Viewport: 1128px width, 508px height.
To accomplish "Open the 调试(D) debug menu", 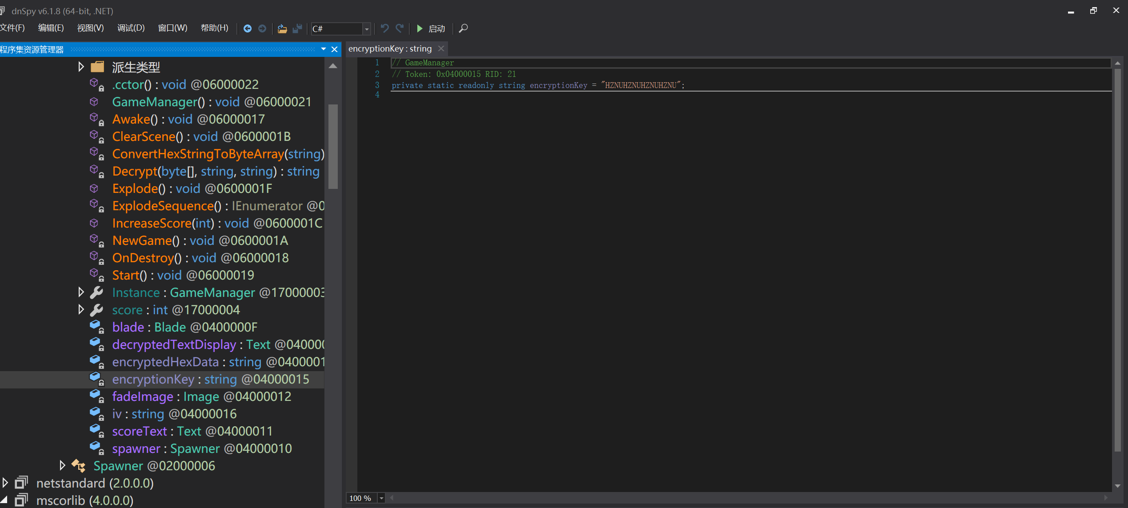I will tap(131, 28).
